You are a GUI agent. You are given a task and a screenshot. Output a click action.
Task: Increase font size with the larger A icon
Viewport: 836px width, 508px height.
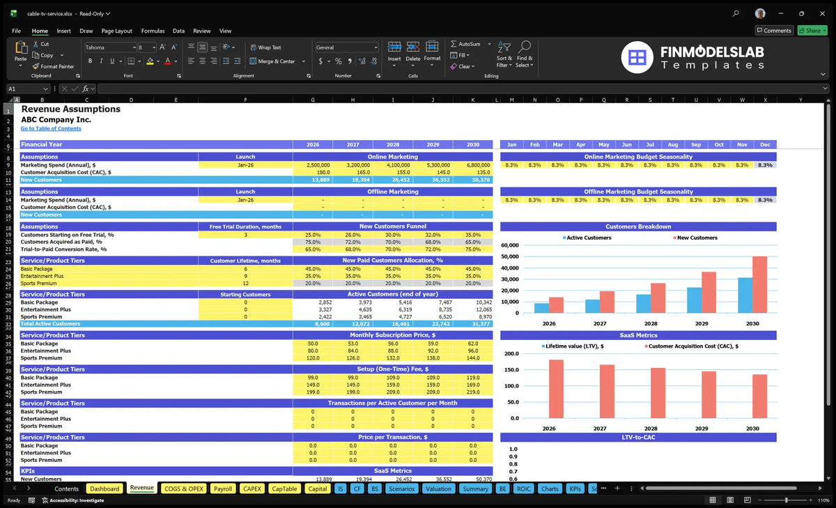tap(163, 47)
